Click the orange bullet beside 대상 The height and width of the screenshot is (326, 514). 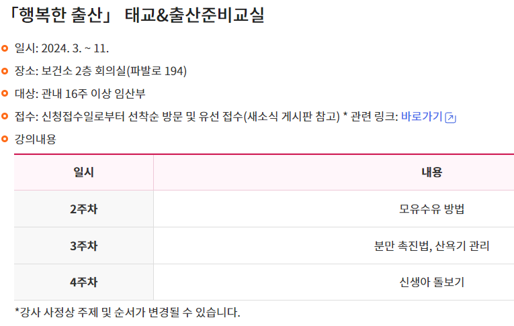tap(5, 94)
